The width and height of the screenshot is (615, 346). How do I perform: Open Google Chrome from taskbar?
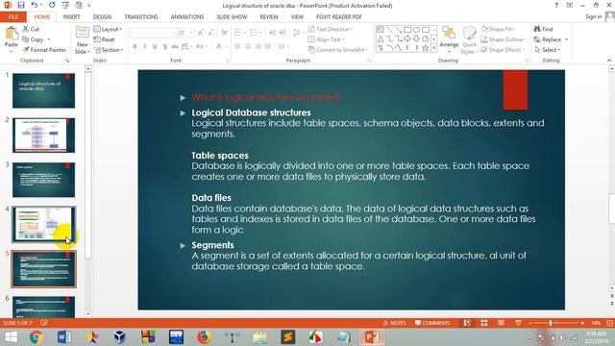37,337
